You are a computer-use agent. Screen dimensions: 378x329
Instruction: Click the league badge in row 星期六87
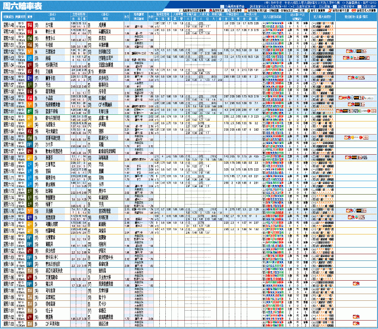pos(30,284)
